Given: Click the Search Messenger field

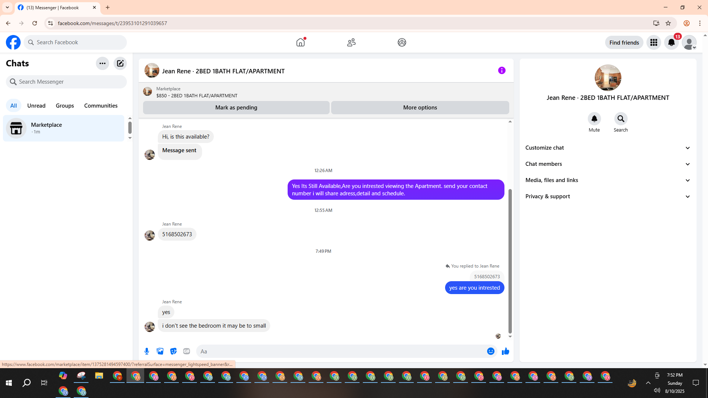Looking at the screenshot, I should point(66,82).
